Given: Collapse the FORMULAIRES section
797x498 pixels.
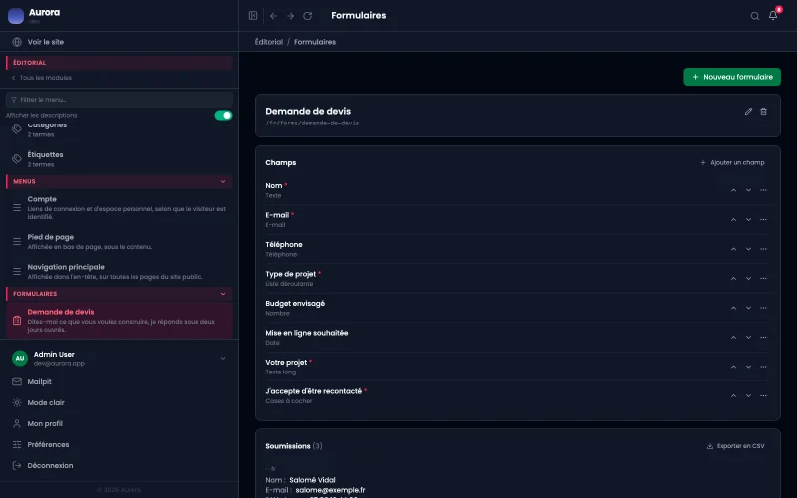Looking at the screenshot, I should click(223, 294).
